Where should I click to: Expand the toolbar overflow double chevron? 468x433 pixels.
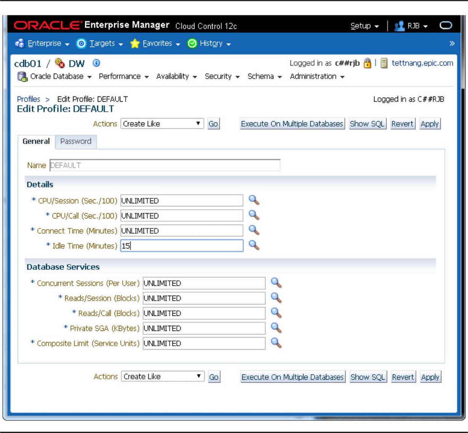point(452,43)
